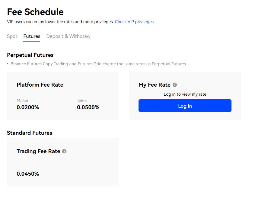268x197 pixels.
Task: Open the Deposit & Withdraw tab
Action: tap(69, 36)
